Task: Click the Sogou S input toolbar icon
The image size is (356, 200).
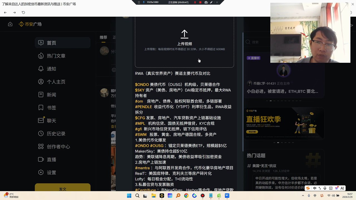Action: click(308, 188)
